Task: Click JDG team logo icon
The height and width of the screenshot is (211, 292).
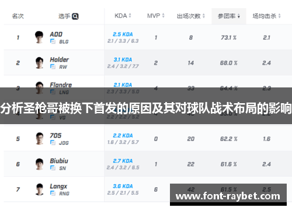Action: coord(53,143)
